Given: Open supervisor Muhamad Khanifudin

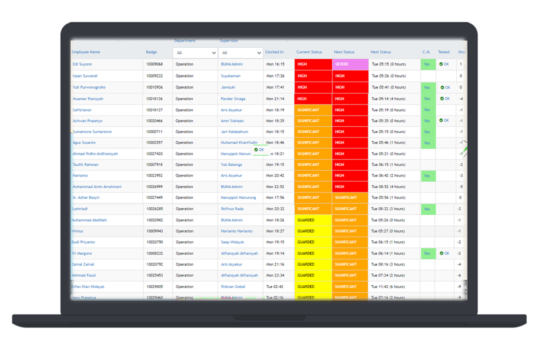Looking at the screenshot, I should 239,142.
